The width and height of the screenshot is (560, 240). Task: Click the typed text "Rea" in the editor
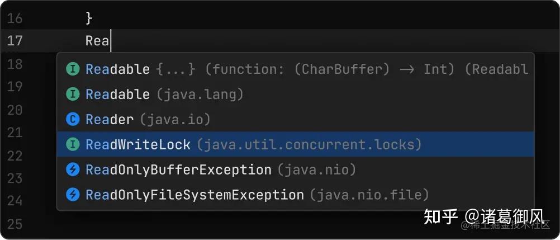point(97,41)
